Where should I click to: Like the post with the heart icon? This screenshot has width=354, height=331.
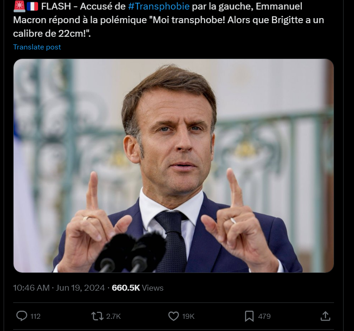(174, 316)
